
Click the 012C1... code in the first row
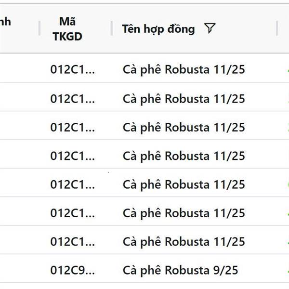(73, 69)
